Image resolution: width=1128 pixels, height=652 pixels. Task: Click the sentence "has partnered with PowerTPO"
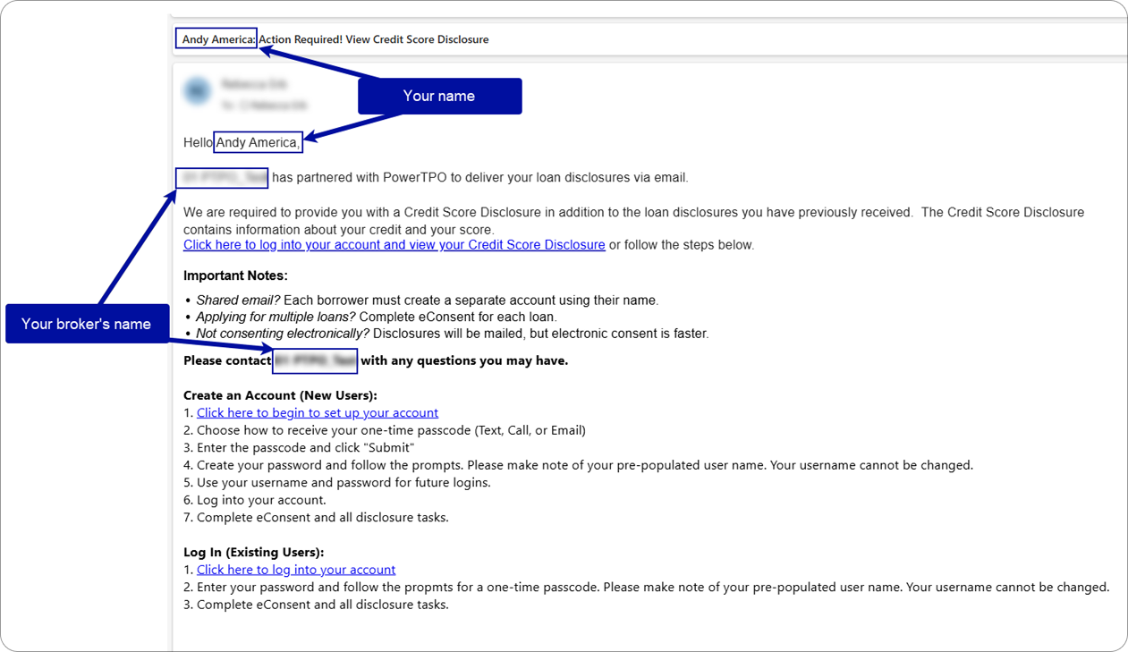click(x=480, y=177)
